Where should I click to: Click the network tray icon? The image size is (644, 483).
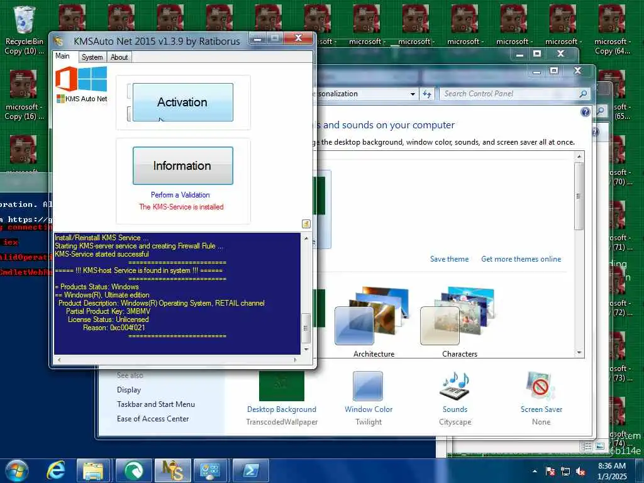[565, 471]
